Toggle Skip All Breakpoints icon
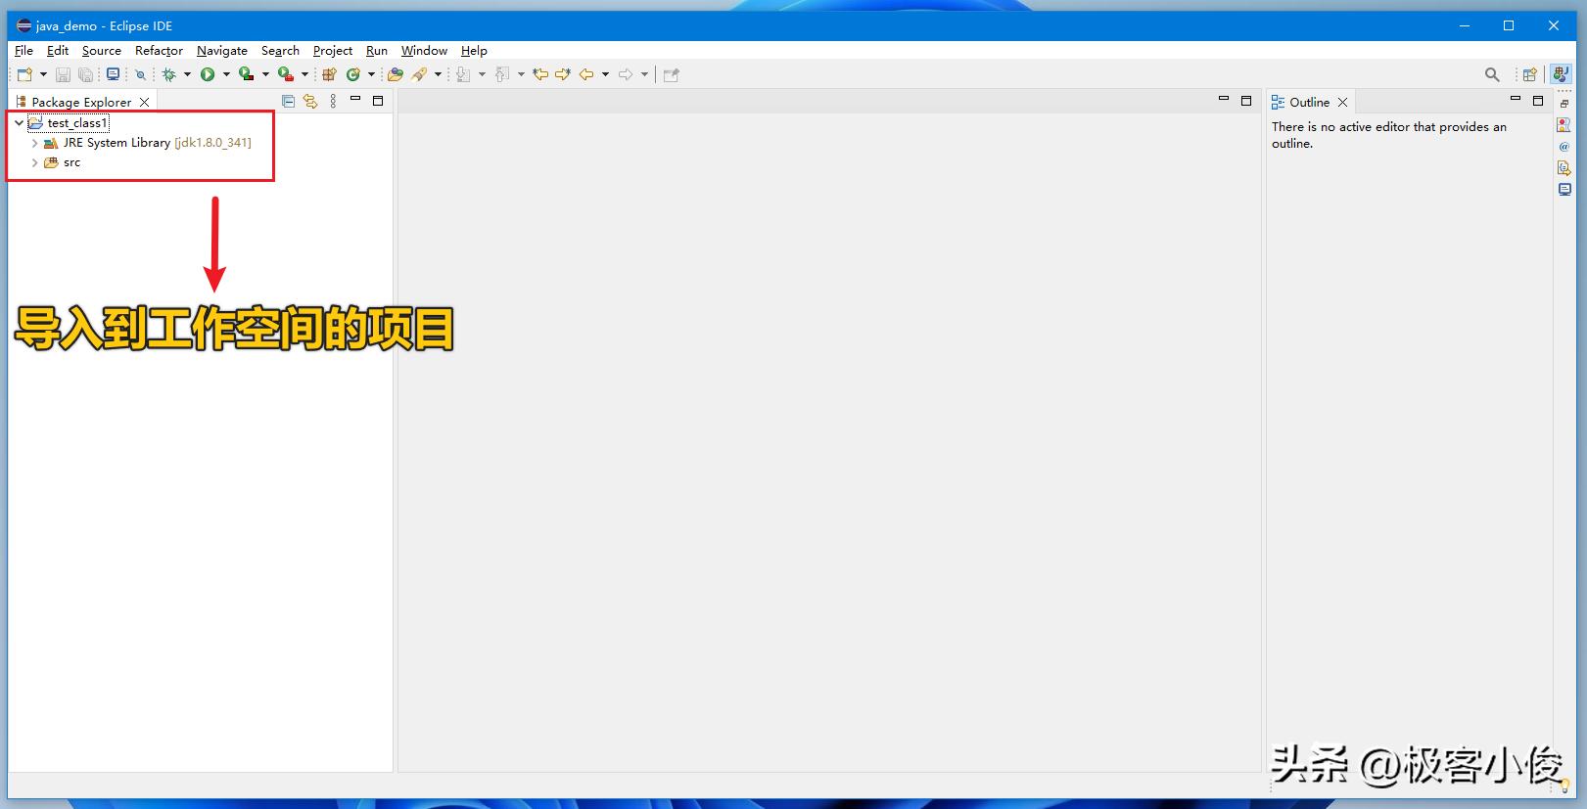This screenshot has height=809, width=1587. click(140, 74)
